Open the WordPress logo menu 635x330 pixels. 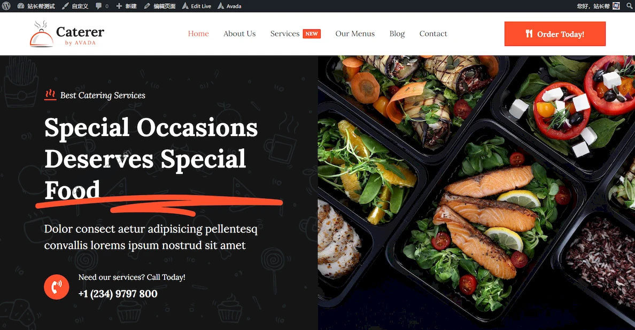point(6,6)
